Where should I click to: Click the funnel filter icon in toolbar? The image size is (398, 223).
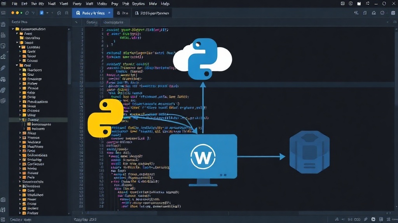[x=33, y=13]
